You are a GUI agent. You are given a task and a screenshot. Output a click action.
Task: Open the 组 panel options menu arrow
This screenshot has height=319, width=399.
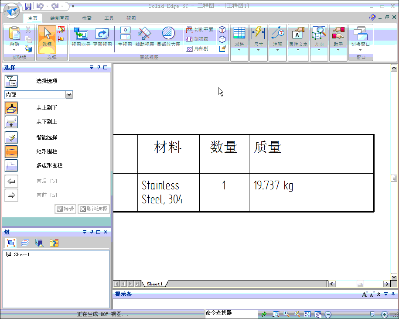tap(85, 232)
